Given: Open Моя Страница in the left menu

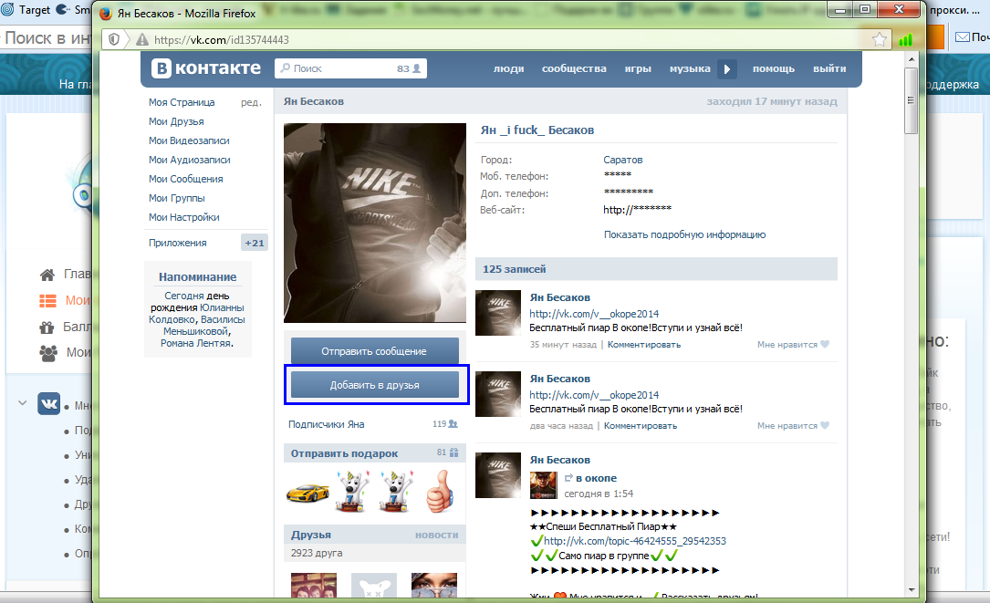Looking at the screenshot, I should coord(182,102).
